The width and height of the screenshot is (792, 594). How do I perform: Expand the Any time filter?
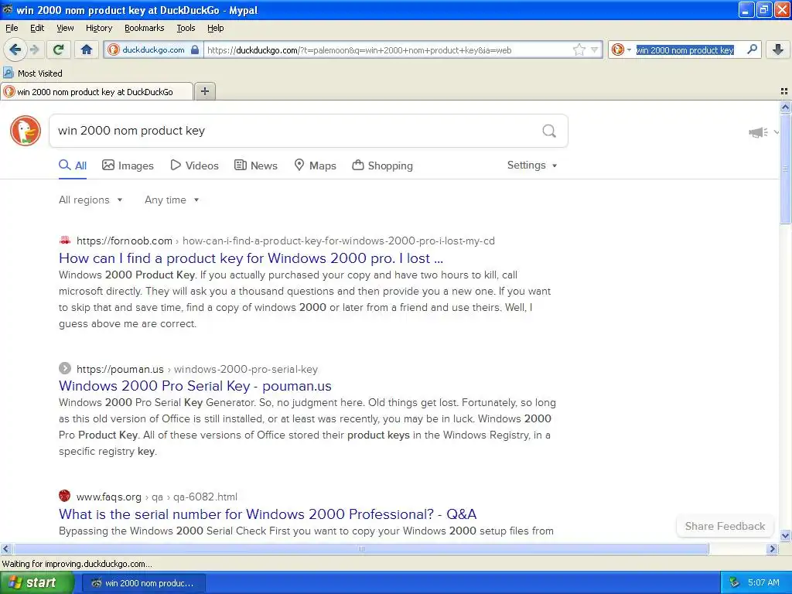click(x=172, y=200)
